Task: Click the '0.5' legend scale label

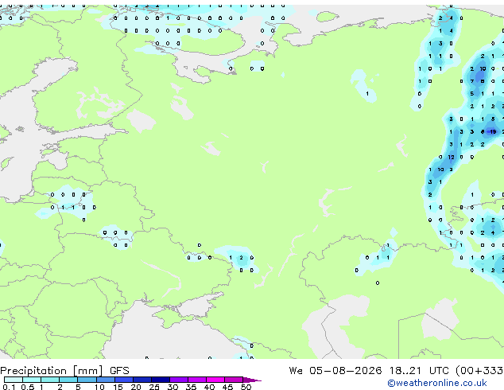Action: click(28, 387)
